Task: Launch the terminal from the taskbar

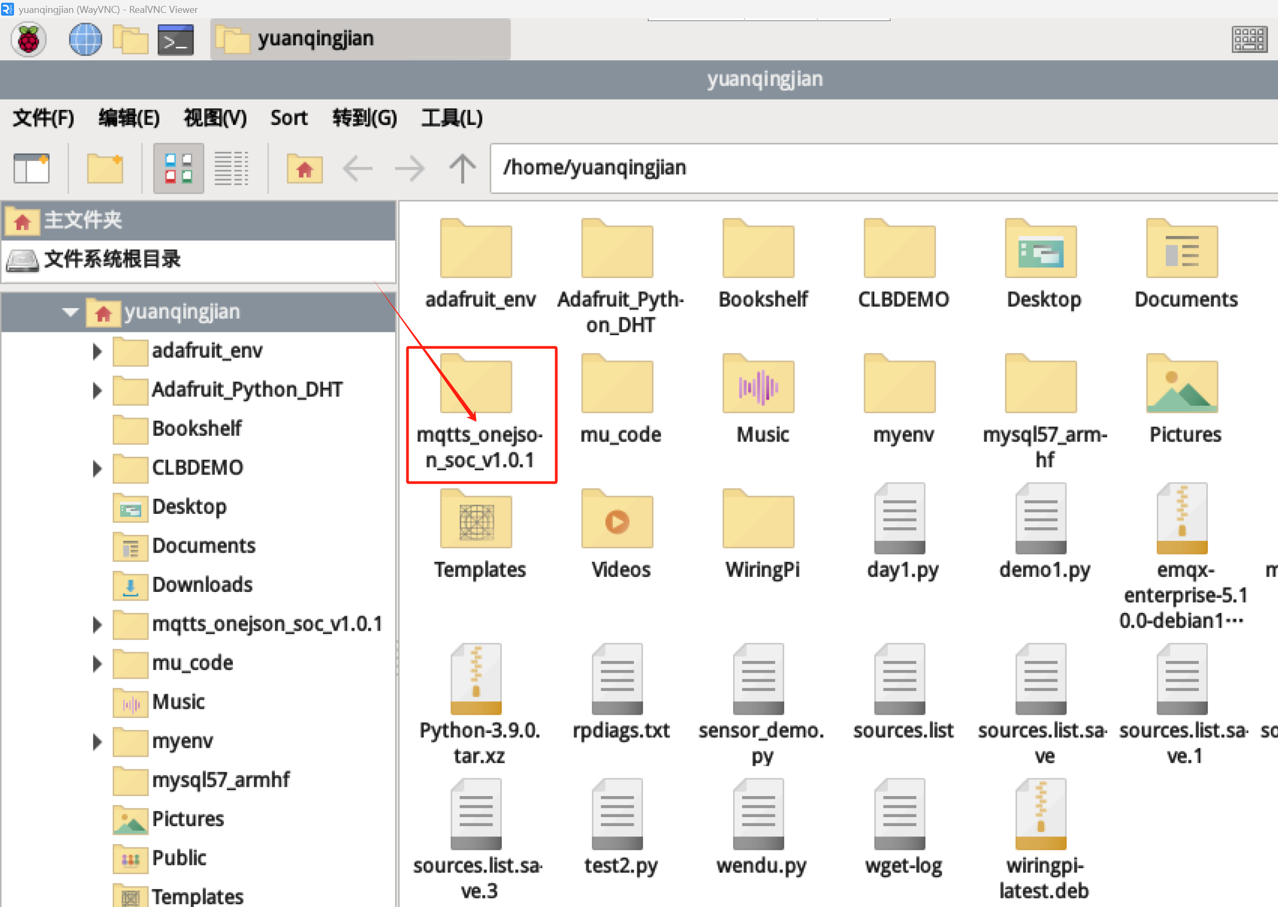Action: coord(176,40)
